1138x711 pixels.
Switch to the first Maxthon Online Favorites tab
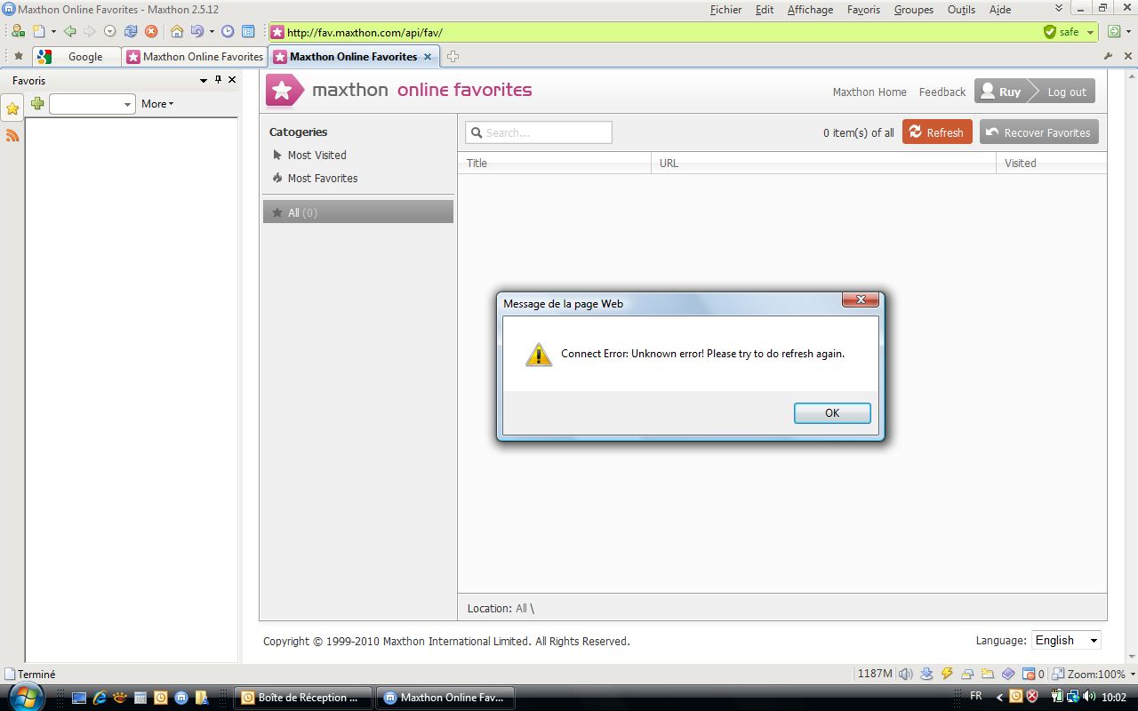point(195,56)
